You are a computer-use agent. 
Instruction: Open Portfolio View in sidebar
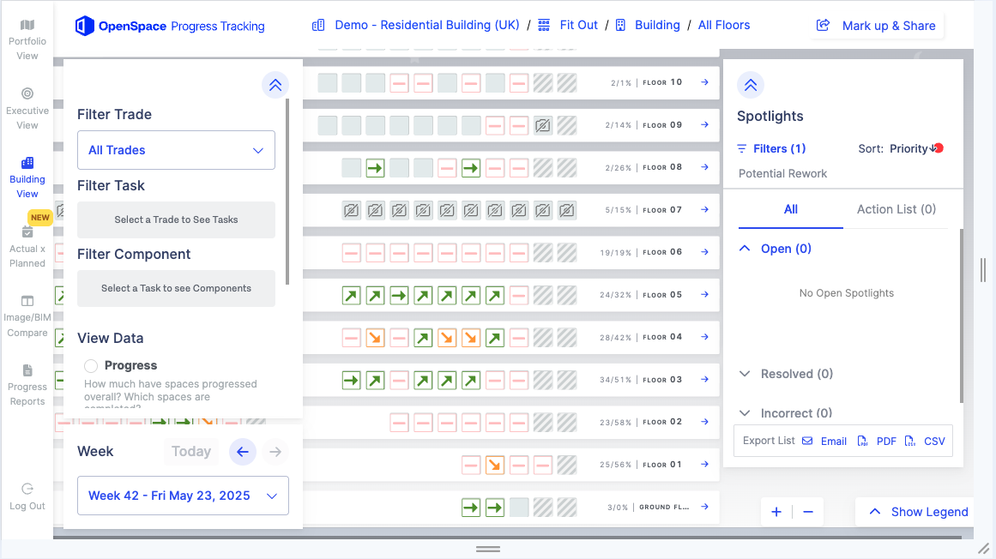coord(27,39)
